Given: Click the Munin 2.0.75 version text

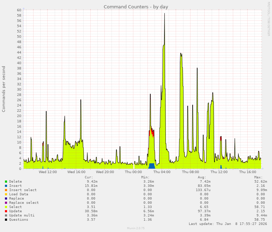Looking at the screenshot, I should point(136,228).
